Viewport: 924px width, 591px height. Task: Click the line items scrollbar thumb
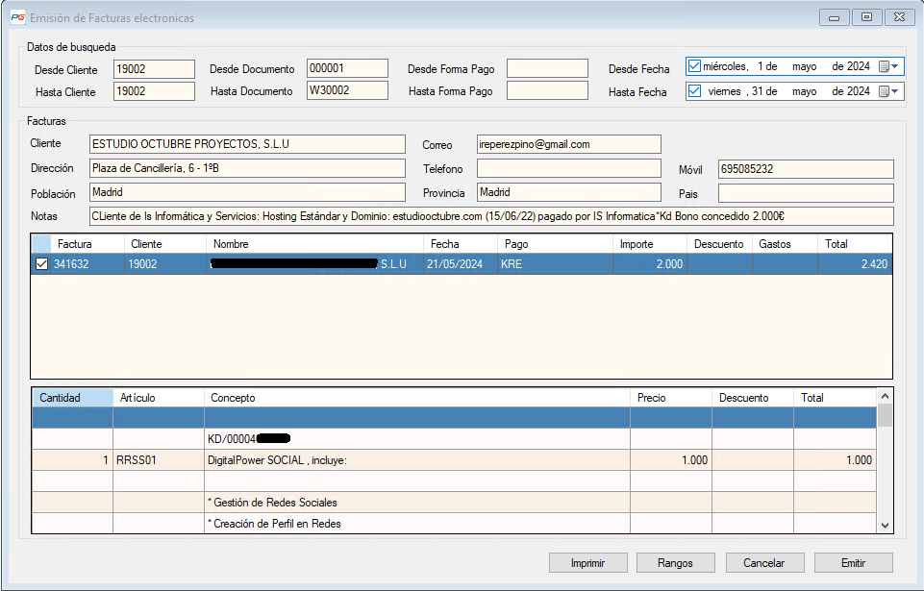[885, 415]
